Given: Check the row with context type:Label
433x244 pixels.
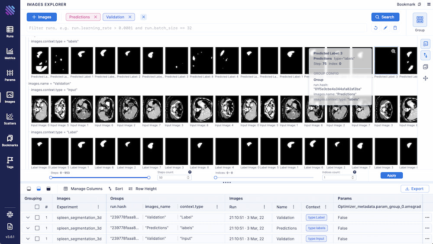Looking at the screenshot, I should coord(37,218).
